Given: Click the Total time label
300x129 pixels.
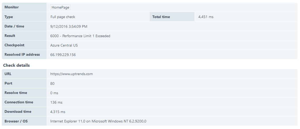Looking at the screenshot, I should [x=161, y=17].
